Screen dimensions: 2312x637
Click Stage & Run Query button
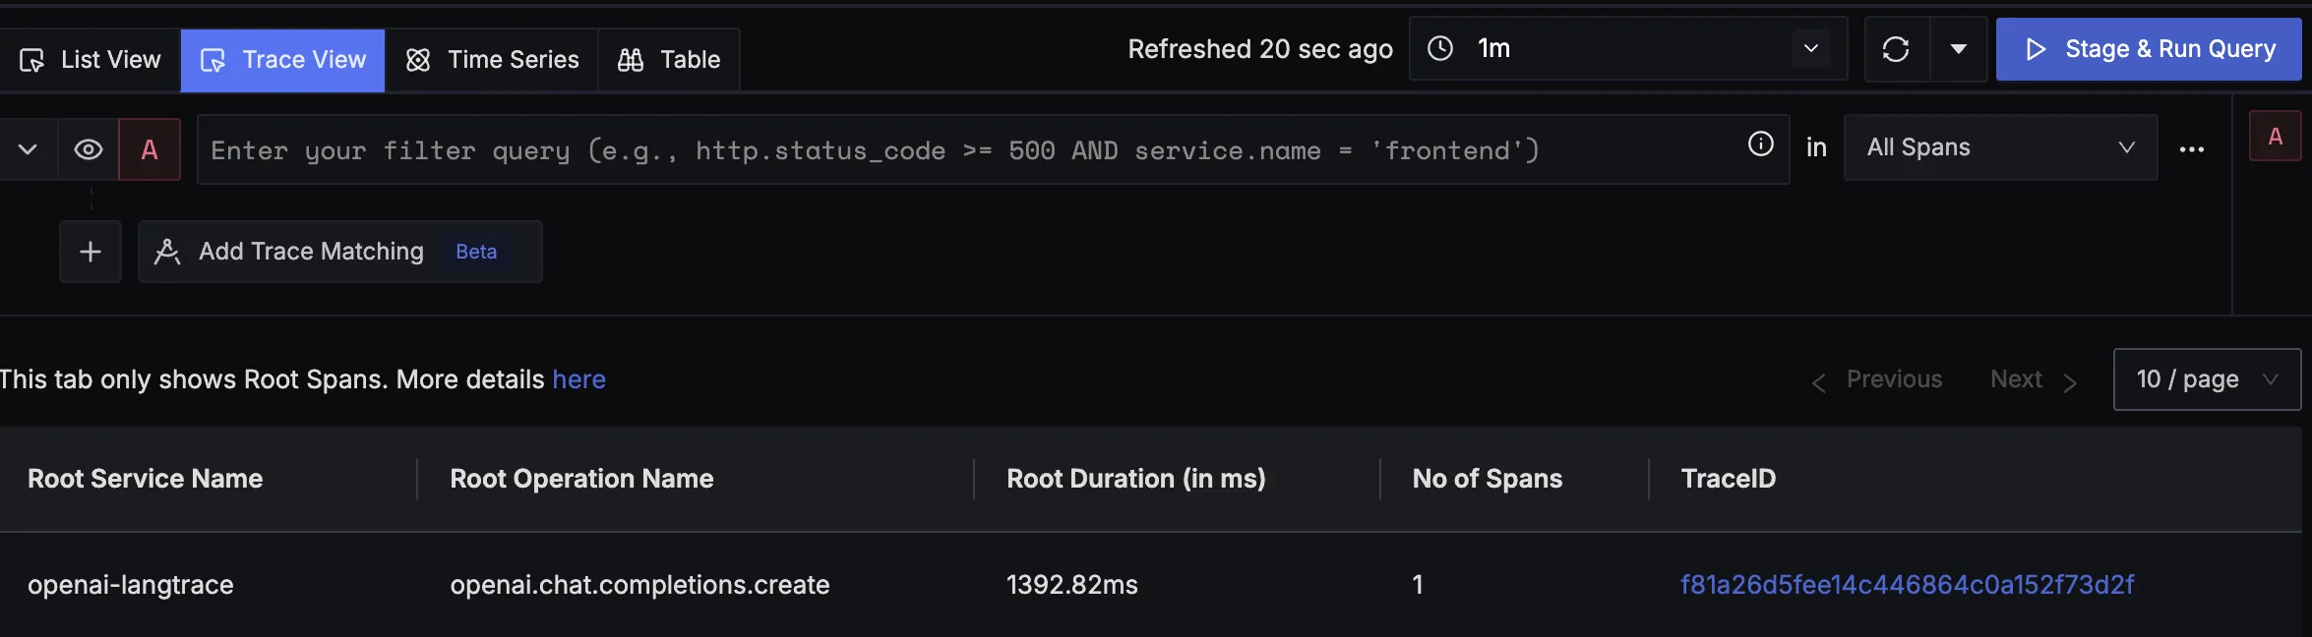[x=2149, y=49]
